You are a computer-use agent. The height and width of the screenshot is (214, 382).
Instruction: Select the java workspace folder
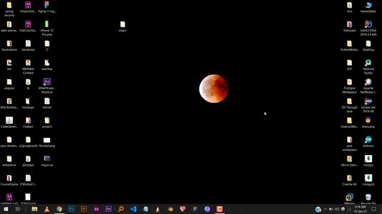(349, 144)
